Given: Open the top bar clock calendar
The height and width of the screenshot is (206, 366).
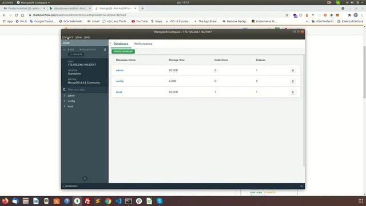Looking at the screenshot, I should click(183, 2).
